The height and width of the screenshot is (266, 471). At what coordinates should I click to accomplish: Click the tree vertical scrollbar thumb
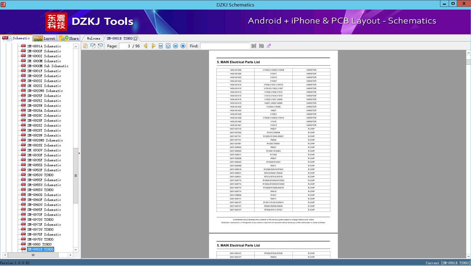pos(76,176)
